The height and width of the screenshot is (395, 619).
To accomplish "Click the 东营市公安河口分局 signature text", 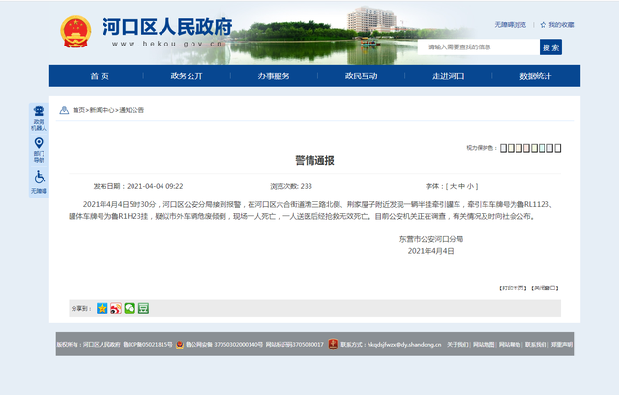I will pyautogui.click(x=431, y=239).
